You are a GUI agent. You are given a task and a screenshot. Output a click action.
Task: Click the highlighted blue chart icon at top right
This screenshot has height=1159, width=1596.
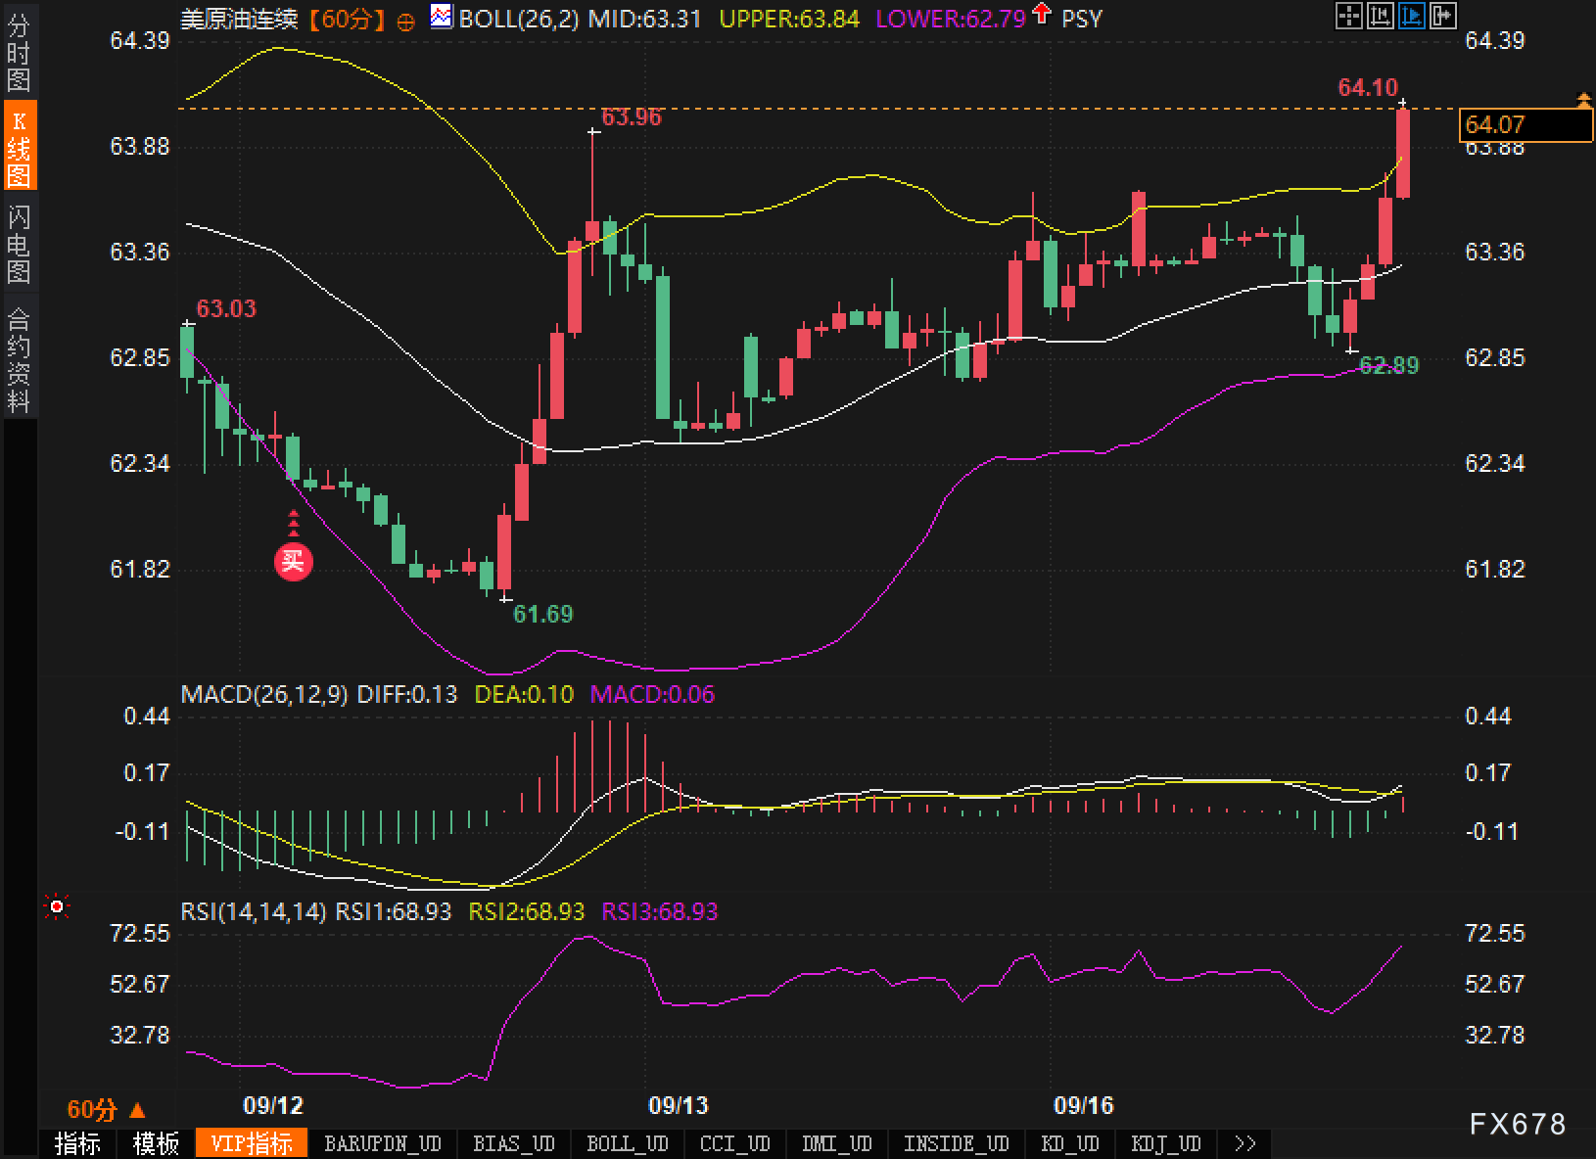click(x=1411, y=16)
